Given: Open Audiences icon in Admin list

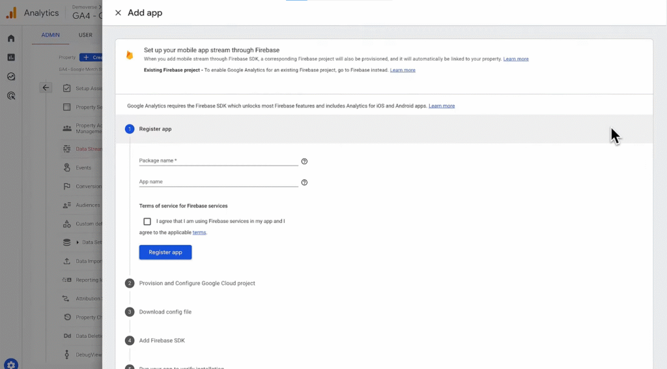Looking at the screenshot, I should tap(67, 205).
